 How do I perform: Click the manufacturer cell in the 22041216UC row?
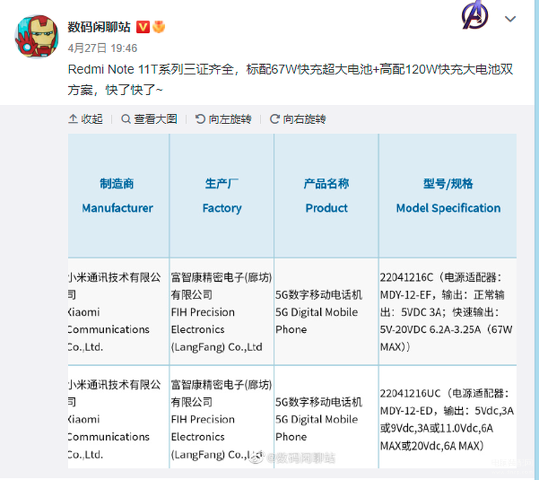pyautogui.click(x=118, y=418)
